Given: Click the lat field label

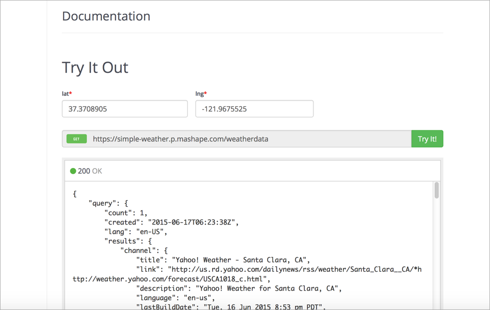Looking at the screenshot, I should (x=65, y=93).
